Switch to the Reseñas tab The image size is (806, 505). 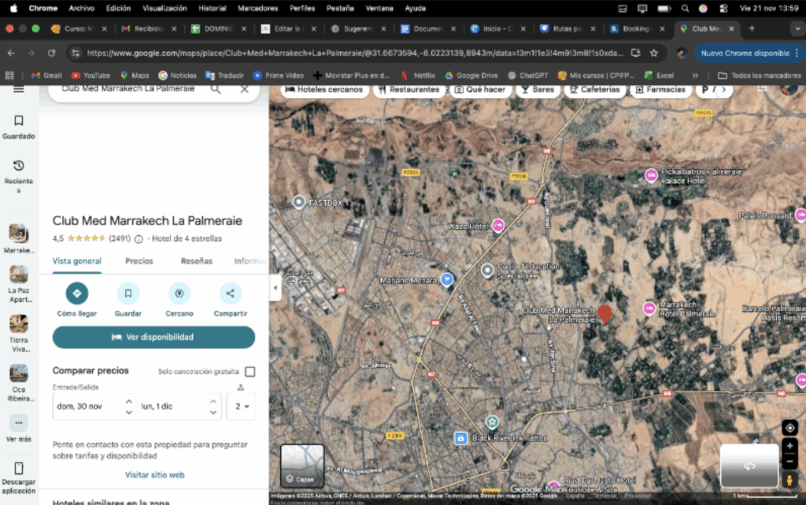(x=197, y=261)
